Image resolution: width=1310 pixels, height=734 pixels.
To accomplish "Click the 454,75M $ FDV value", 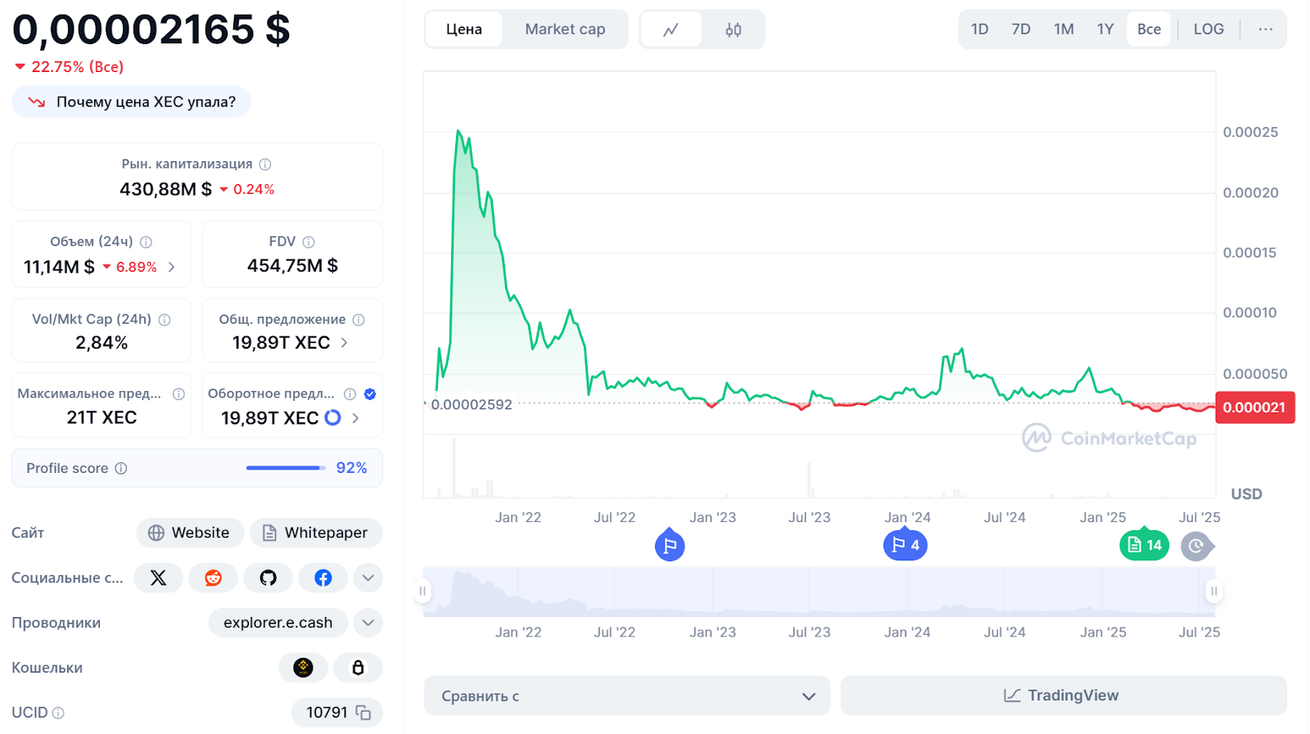I will click(x=292, y=266).
